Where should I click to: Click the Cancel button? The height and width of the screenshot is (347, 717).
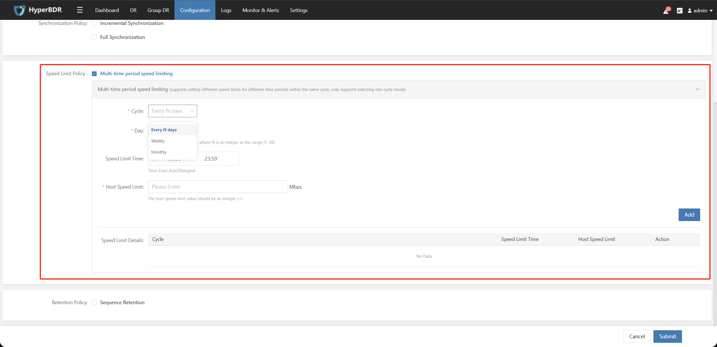tap(637, 336)
